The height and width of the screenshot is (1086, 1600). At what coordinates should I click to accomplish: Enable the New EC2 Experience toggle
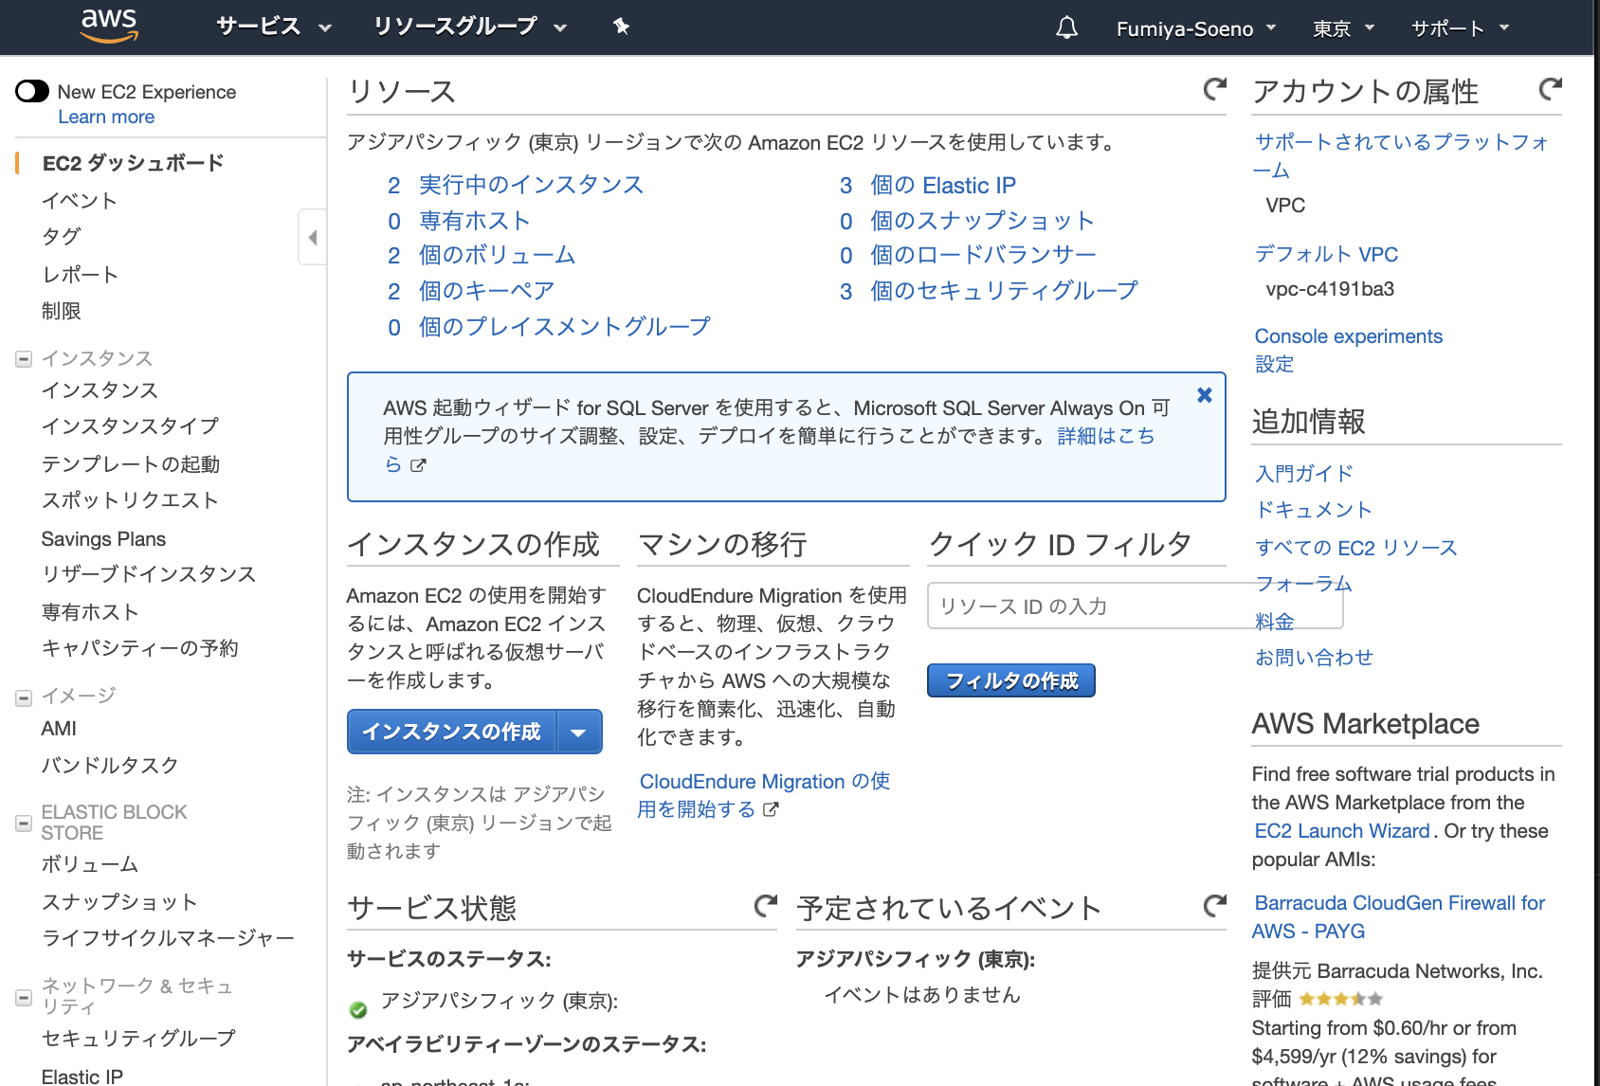31,91
